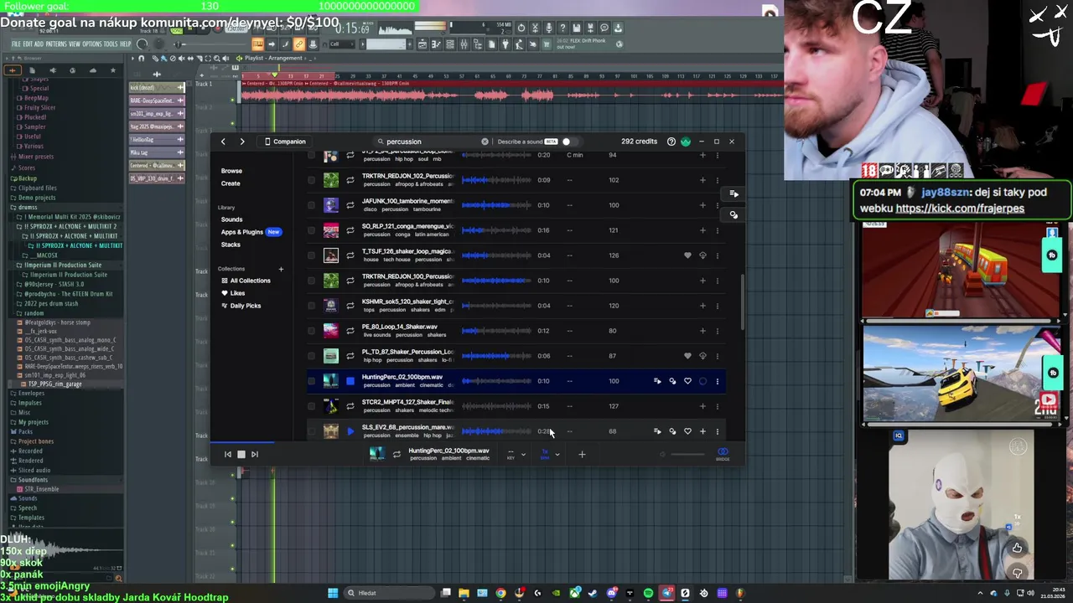Screen dimensions: 1073x603
Task: Open the Browse section in Splice
Action: click(x=231, y=171)
